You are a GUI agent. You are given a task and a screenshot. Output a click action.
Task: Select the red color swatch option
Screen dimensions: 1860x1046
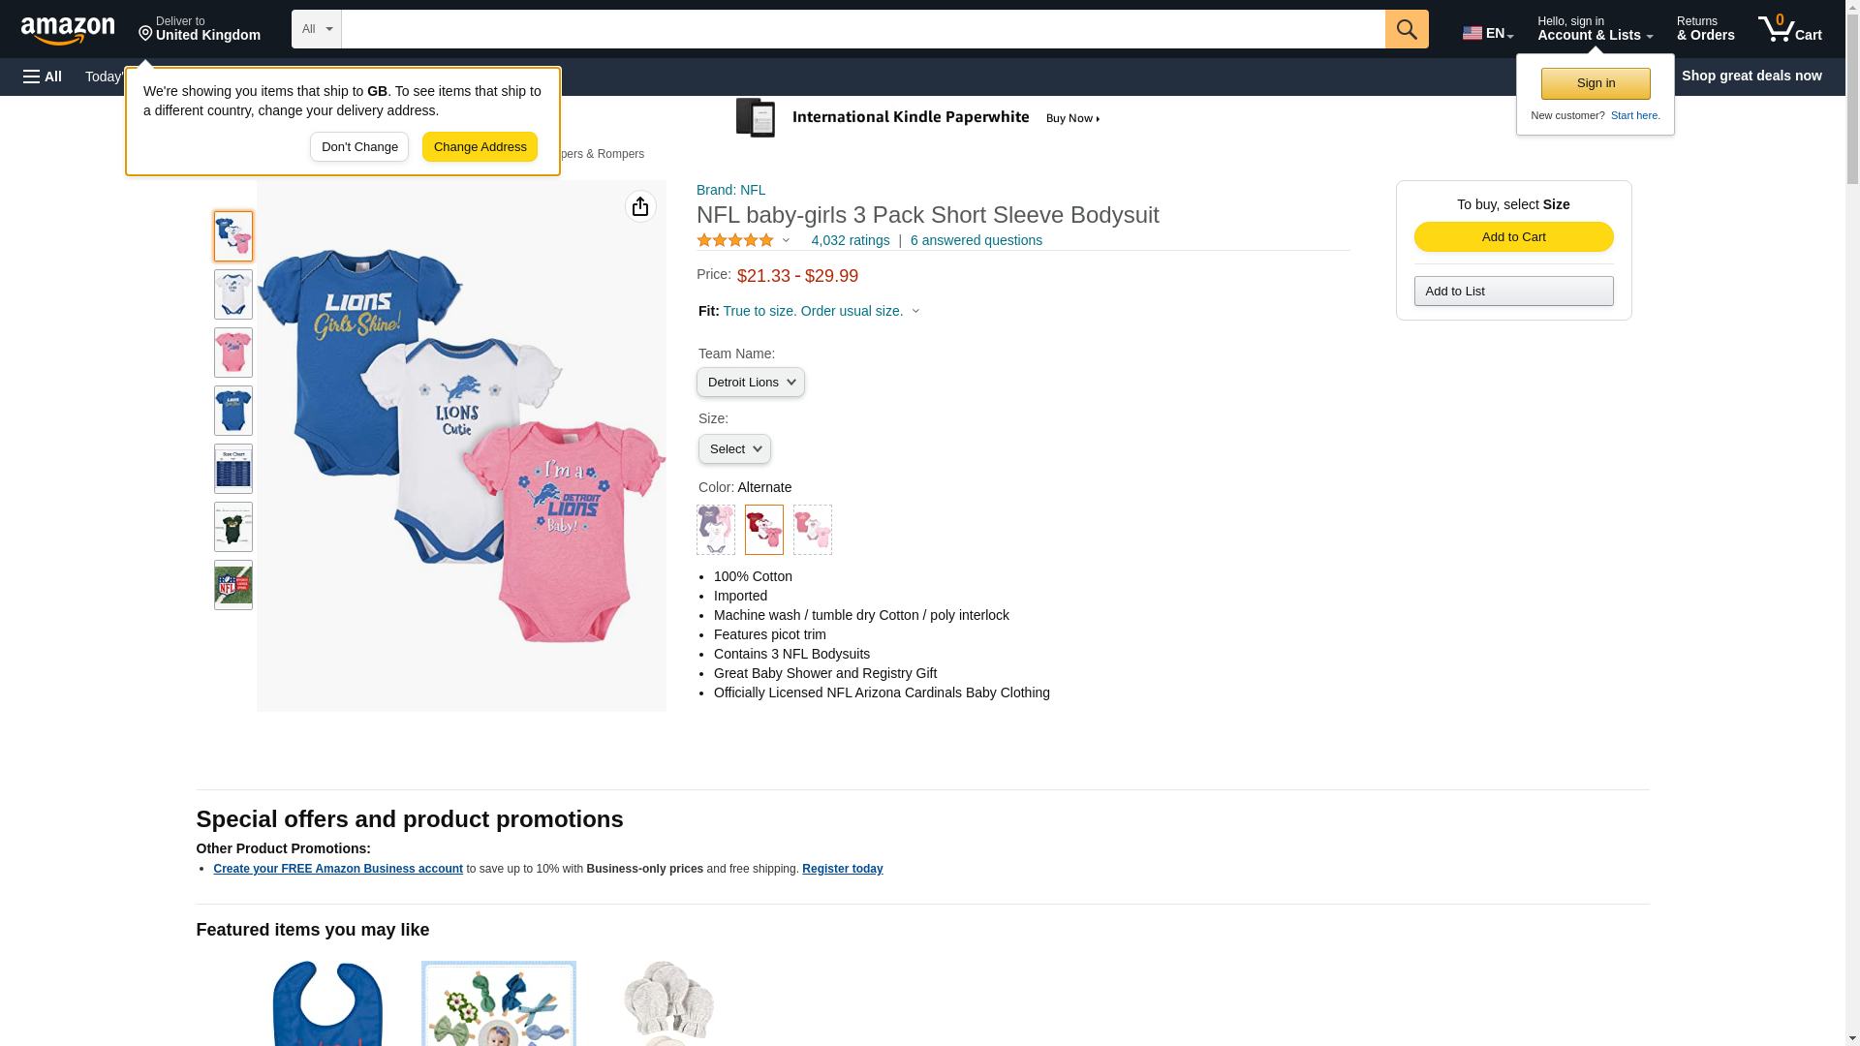click(x=764, y=530)
